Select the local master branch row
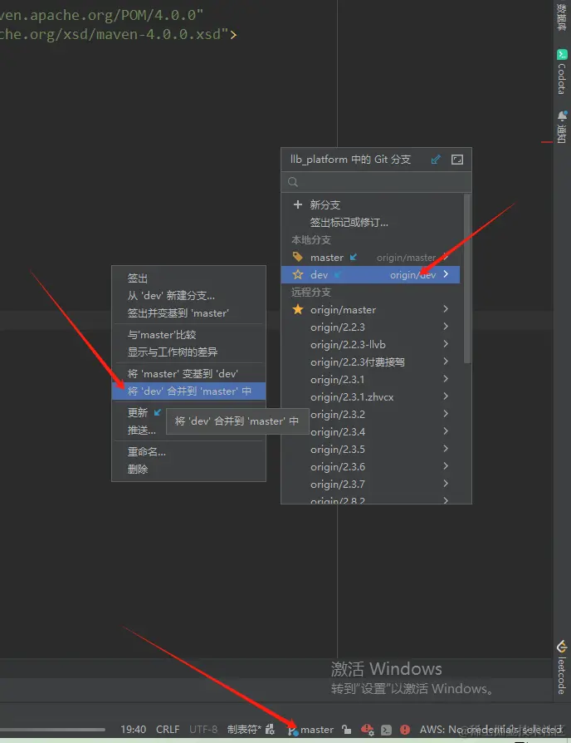571x743 pixels. click(370, 258)
